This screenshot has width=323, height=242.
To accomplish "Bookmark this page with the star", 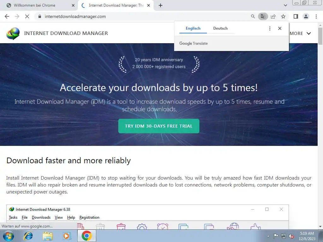I will point(283,16).
